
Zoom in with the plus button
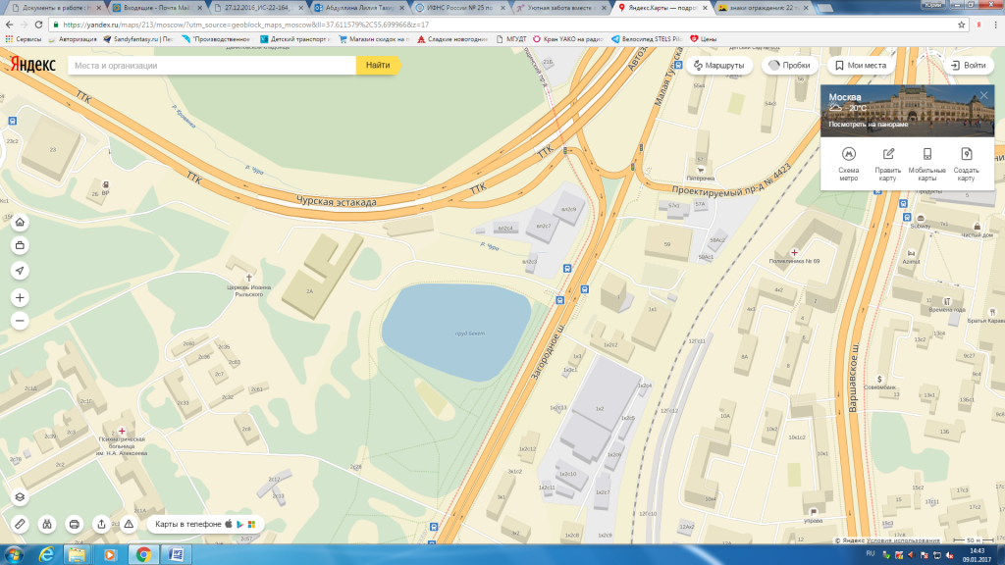(20, 298)
